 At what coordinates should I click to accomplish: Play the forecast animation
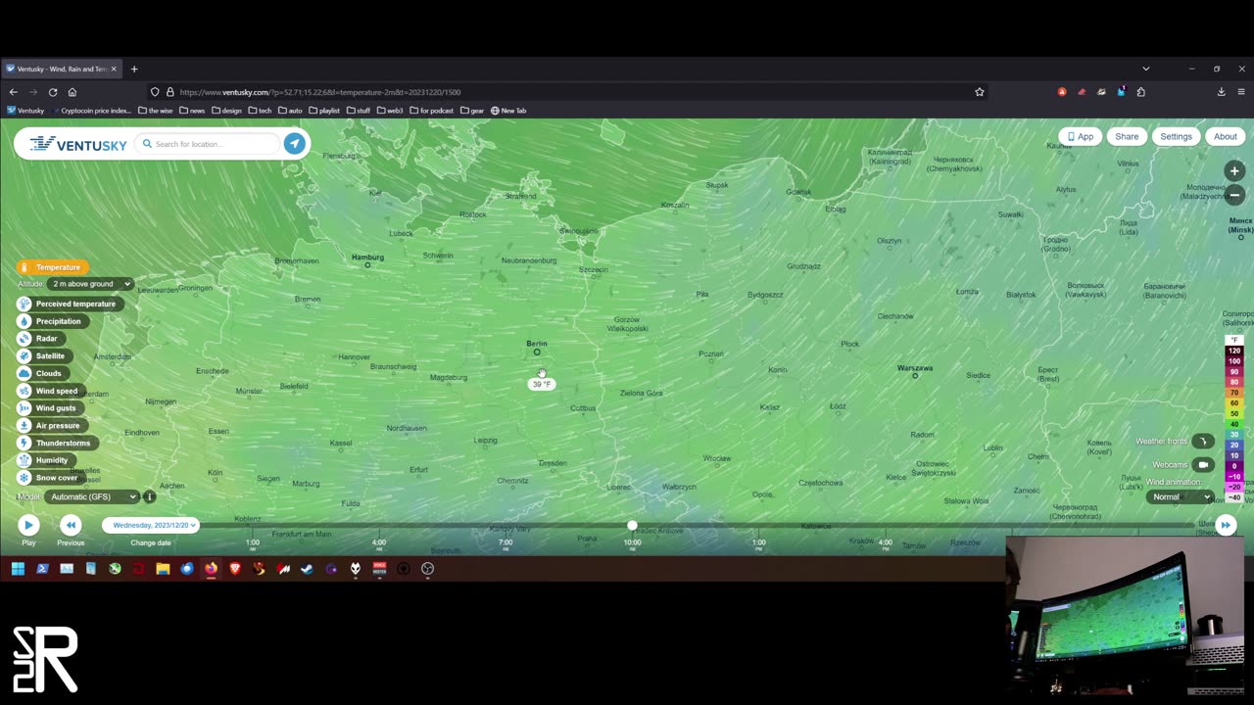pos(28,526)
